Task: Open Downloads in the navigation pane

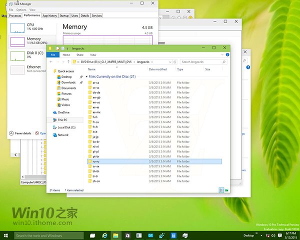Action: click(x=68, y=82)
